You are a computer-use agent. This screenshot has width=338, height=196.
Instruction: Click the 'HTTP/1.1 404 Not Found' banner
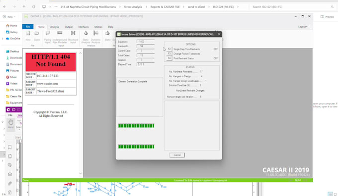(51, 62)
